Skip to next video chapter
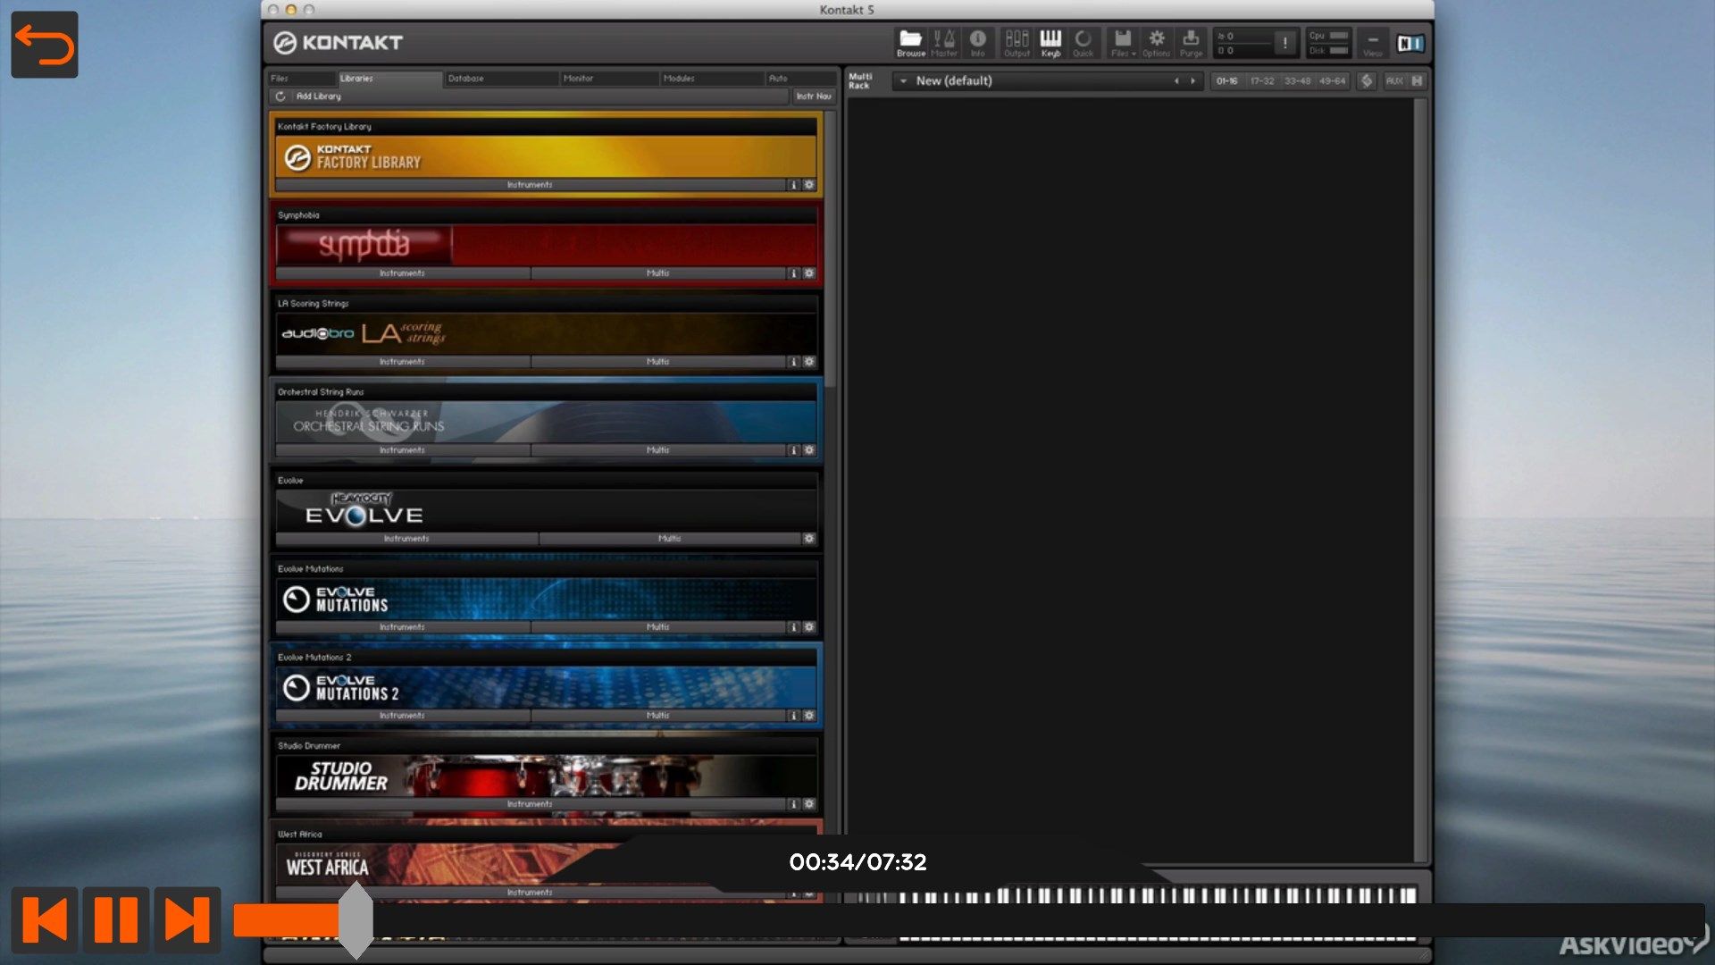Image resolution: width=1715 pixels, height=965 pixels. tap(188, 919)
